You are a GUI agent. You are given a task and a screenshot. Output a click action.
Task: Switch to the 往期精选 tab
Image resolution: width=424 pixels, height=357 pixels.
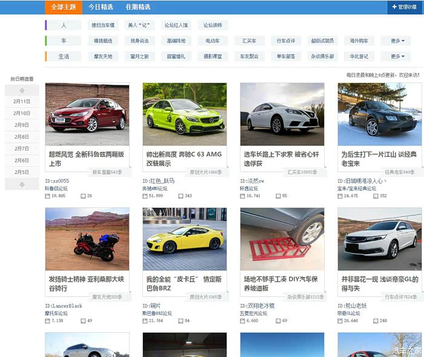tap(137, 7)
